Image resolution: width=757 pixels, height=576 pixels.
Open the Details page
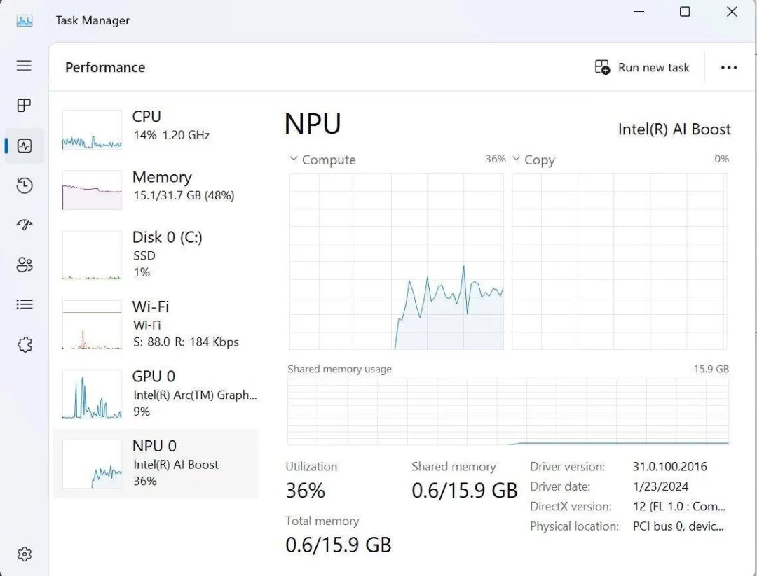pyautogui.click(x=23, y=304)
